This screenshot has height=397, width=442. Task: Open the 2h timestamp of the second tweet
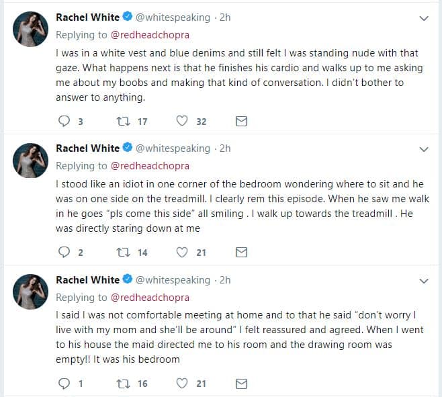point(225,148)
